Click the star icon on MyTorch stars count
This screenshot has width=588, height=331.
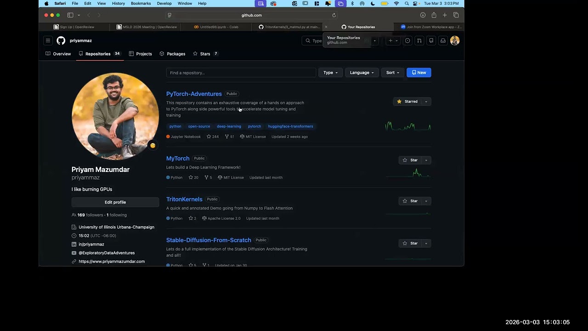(191, 177)
